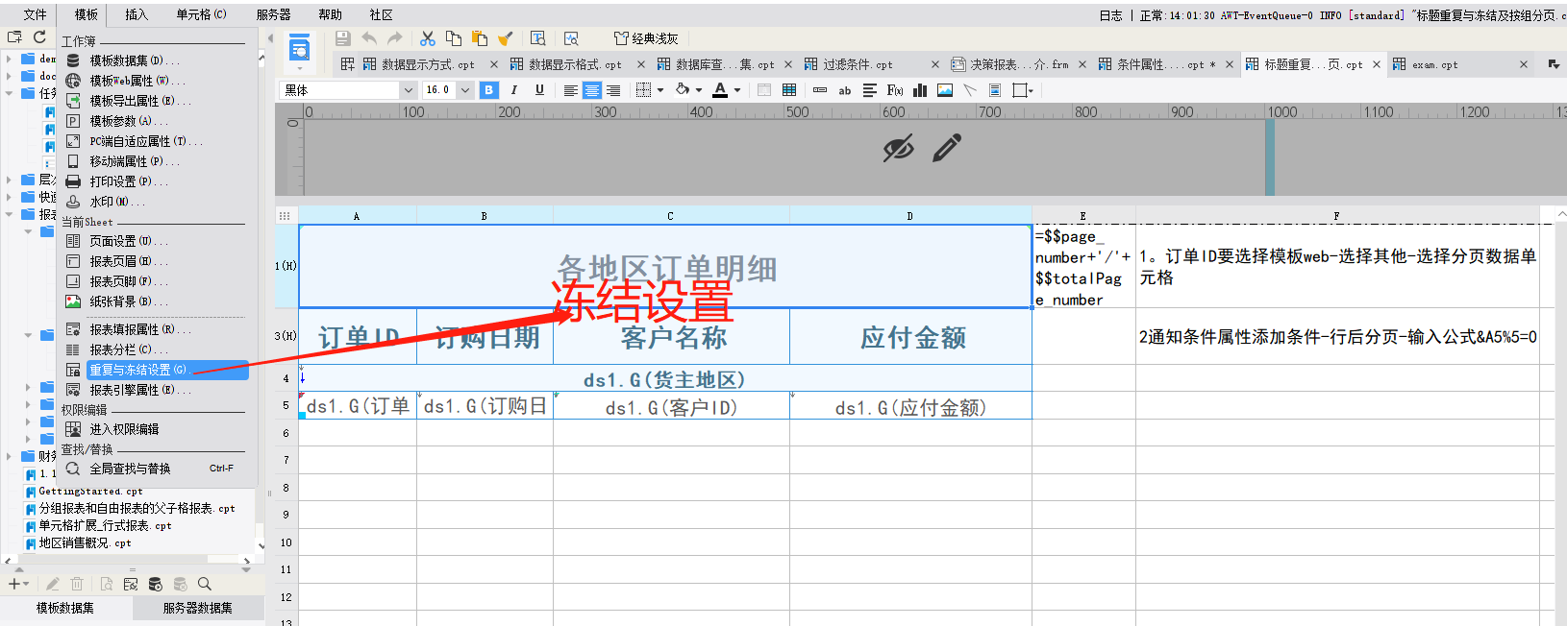Image resolution: width=1567 pixels, height=626 pixels.
Task: Open the 单元格(C) menu
Action: (x=202, y=14)
